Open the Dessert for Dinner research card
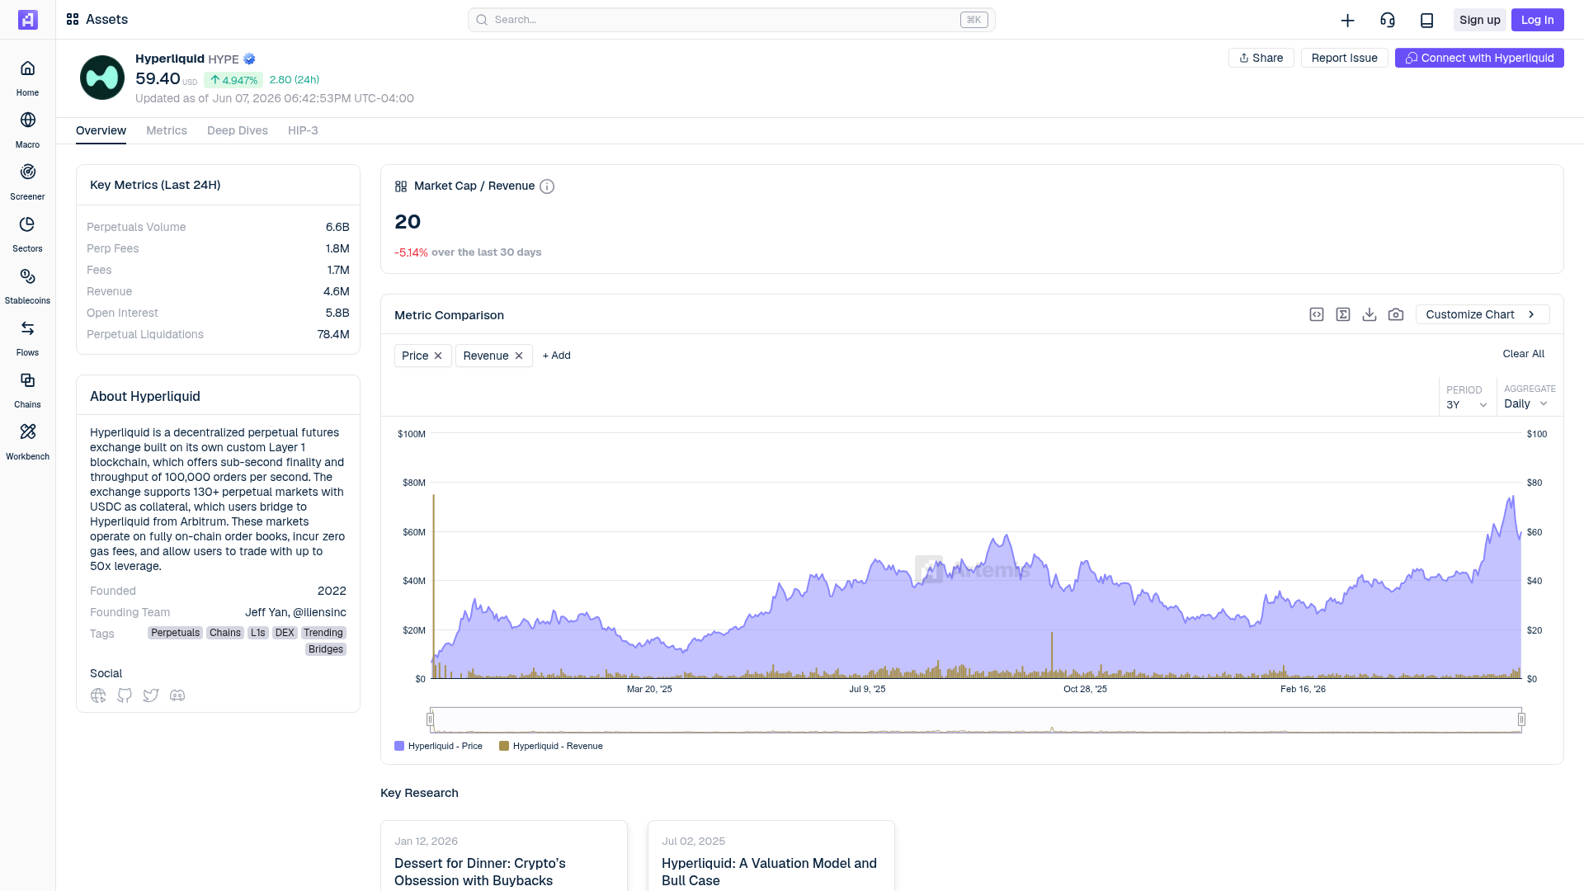This screenshot has width=1584, height=891. tap(504, 856)
